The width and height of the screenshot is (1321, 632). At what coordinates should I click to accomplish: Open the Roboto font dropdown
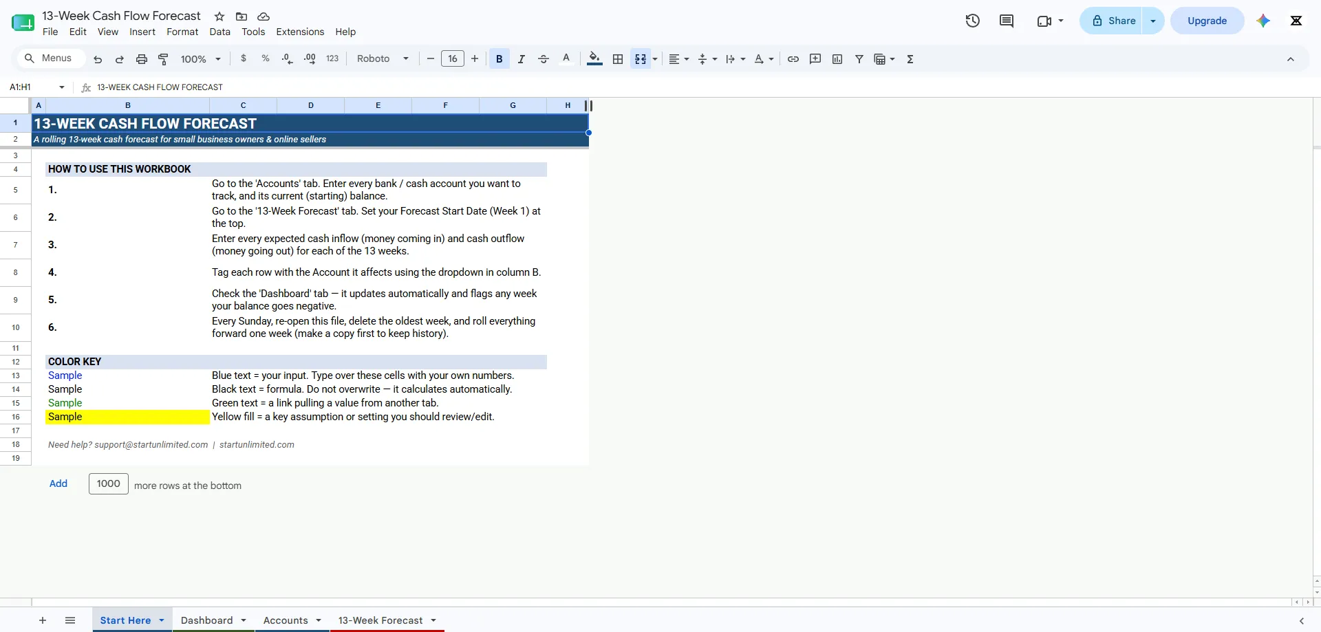click(383, 59)
